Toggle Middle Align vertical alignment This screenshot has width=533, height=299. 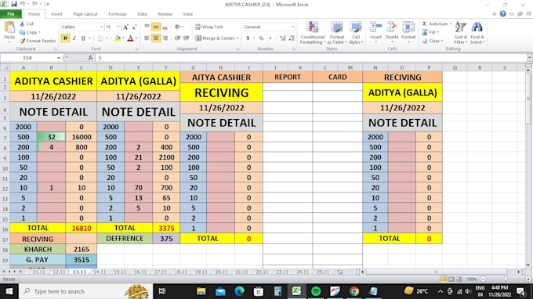click(x=156, y=27)
